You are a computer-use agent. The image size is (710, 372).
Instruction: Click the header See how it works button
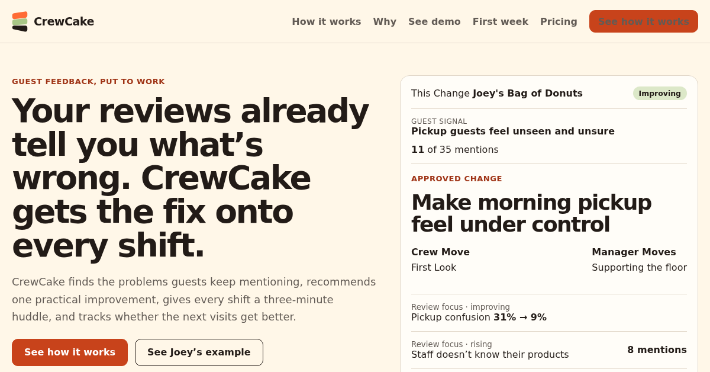tap(644, 21)
